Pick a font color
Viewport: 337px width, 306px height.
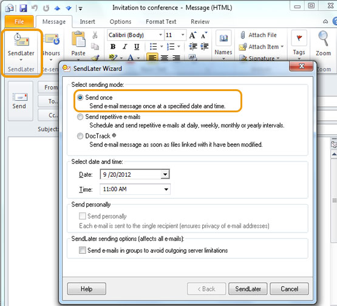pyautogui.click(x=131, y=58)
